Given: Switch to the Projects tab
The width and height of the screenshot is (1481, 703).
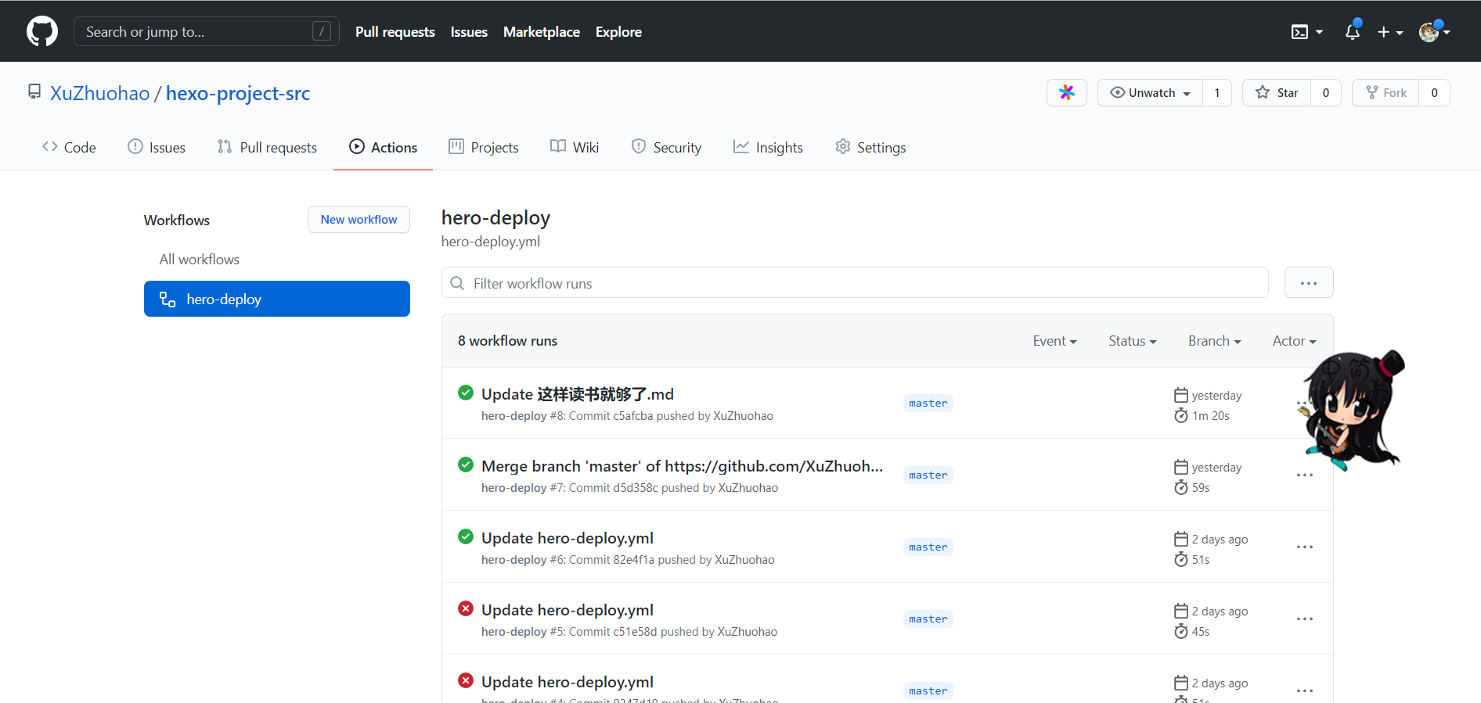Looking at the screenshot, I should [x=484, y=147].
